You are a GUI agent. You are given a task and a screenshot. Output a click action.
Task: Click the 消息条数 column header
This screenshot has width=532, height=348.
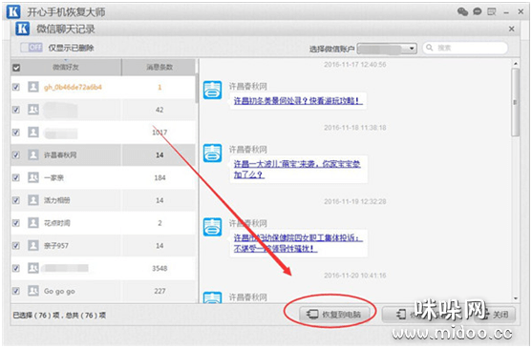(160, 67)
